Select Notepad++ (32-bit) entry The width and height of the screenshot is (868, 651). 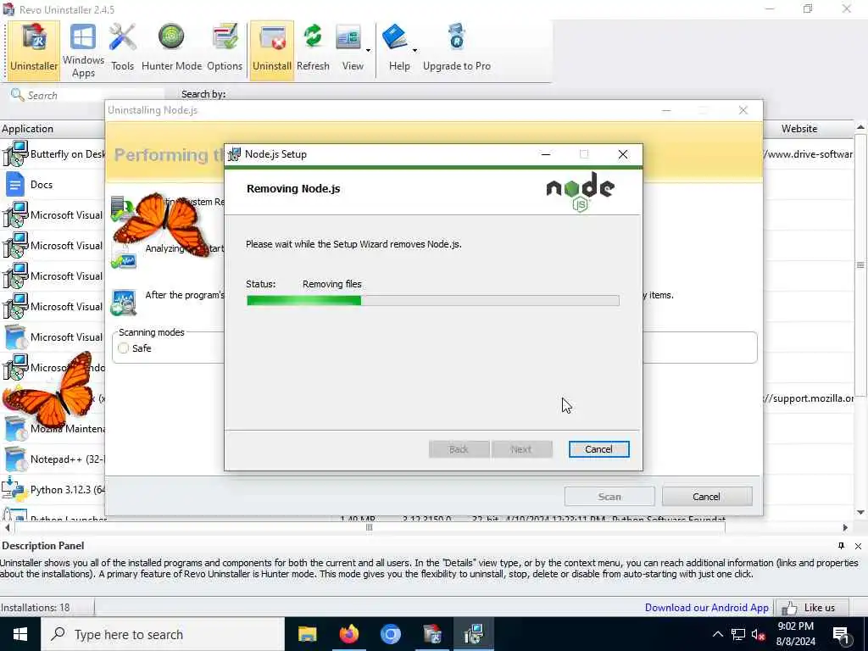point(53,459)
